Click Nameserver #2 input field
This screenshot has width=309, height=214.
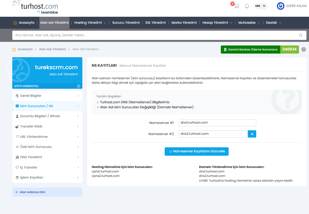click(x=213, y=134)
